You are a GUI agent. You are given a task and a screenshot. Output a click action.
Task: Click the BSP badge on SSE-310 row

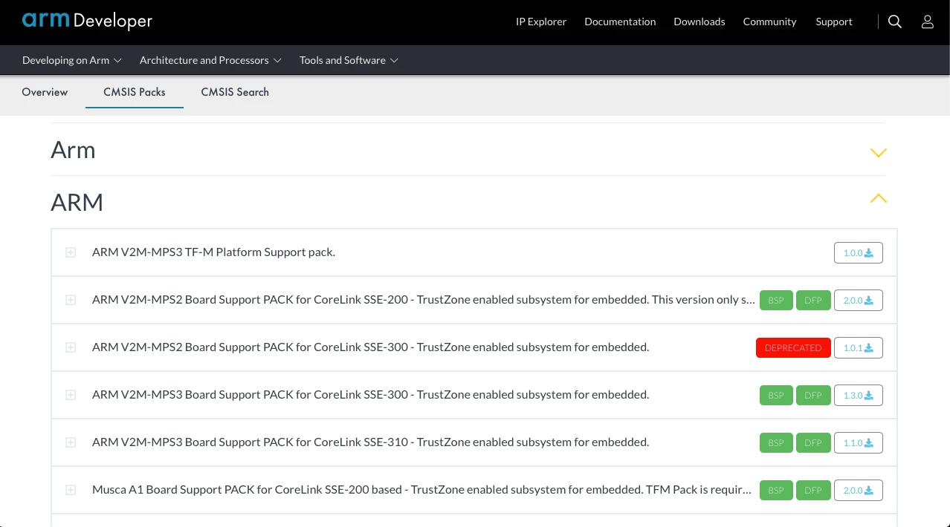point(776,442)
